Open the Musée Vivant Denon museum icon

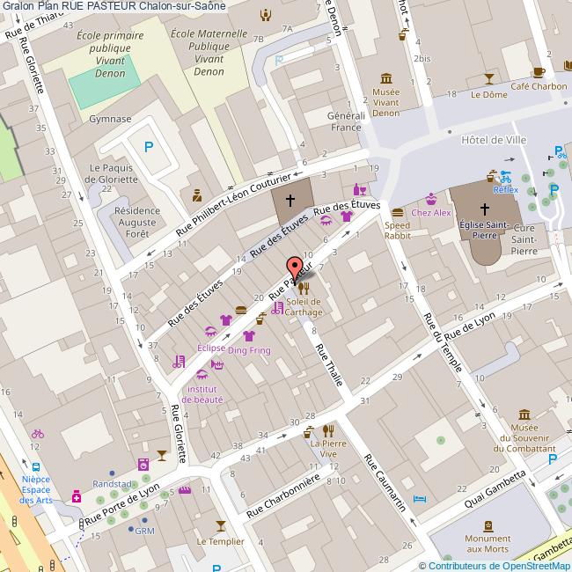click(x=385, y=78)
